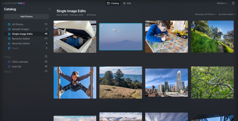Click the Single Image Edits grid icon
The height and width of the screenshot is (121, 238).
(x=9, y=34)
